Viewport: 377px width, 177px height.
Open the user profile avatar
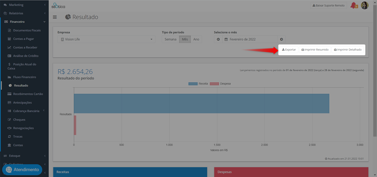(x=365, y=5)
